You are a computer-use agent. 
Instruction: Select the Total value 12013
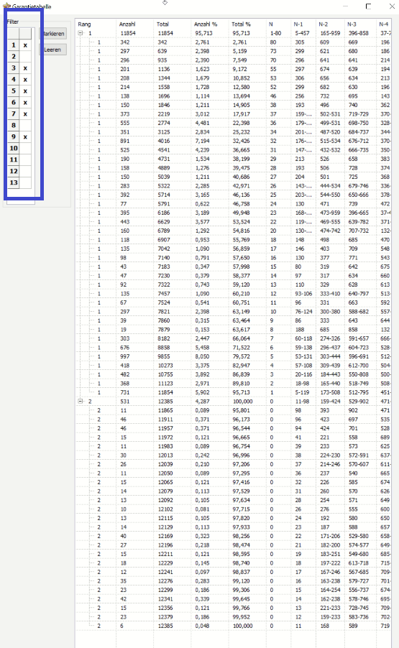pyautogui.click(x=165, y=455)
